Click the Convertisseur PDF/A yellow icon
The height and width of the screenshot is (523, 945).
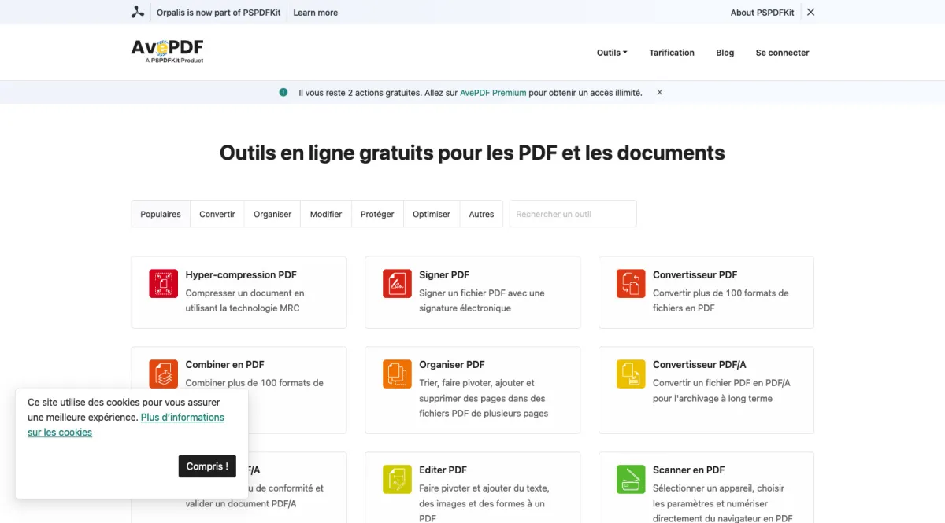[x=631, y=374]
